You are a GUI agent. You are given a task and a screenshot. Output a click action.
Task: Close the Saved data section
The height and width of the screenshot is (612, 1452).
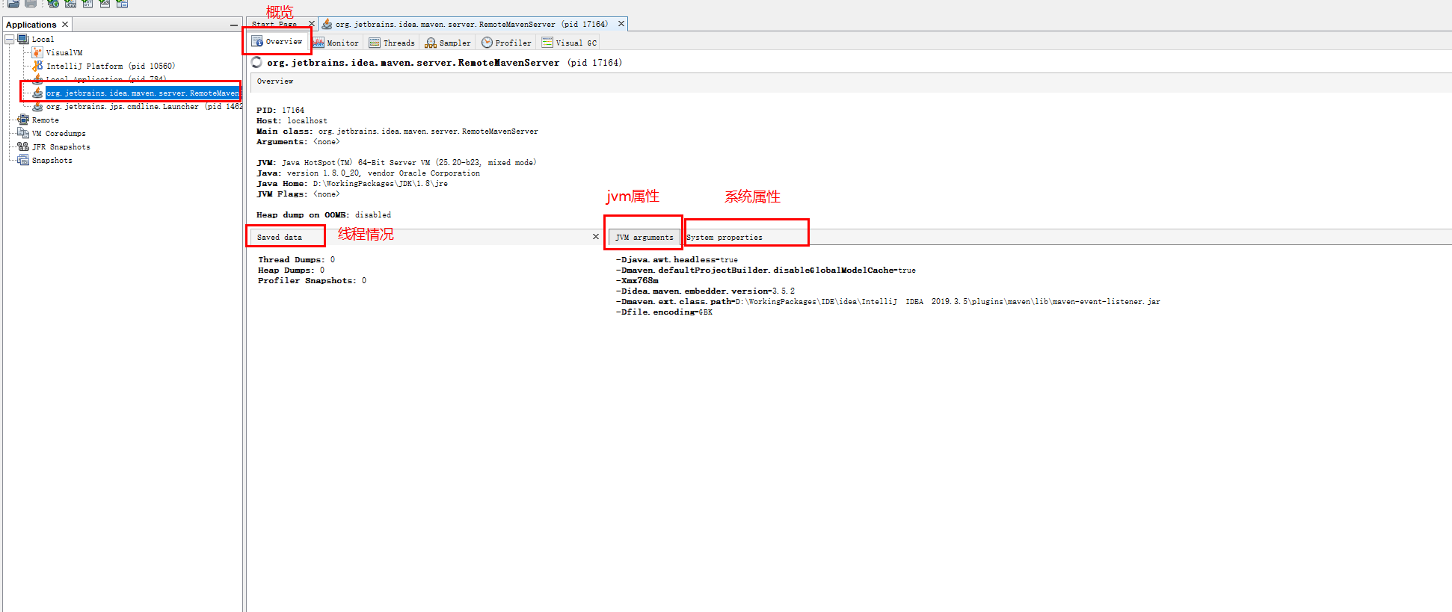click(x=596, y=237)
